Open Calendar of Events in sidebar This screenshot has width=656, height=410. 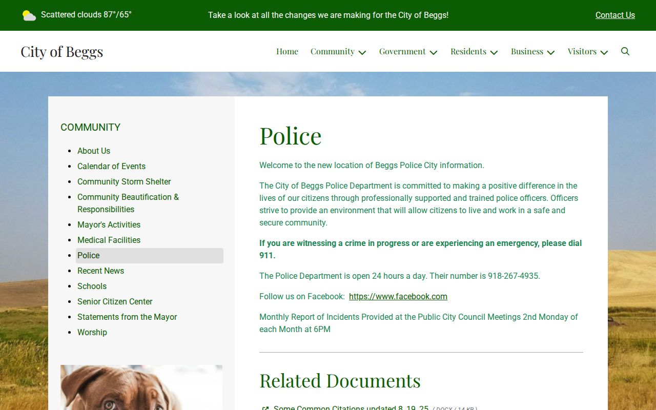[x=111, y=166]
